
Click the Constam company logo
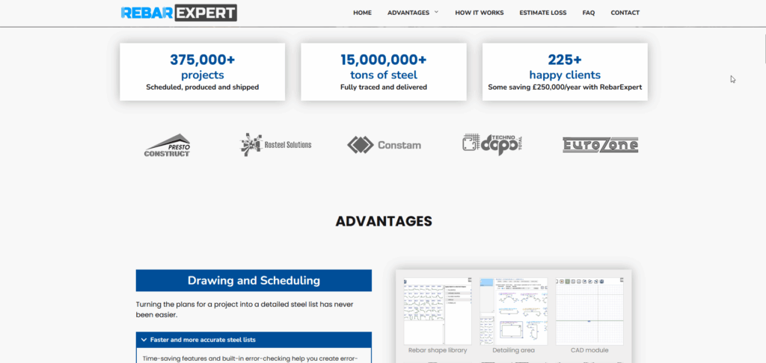384,145
